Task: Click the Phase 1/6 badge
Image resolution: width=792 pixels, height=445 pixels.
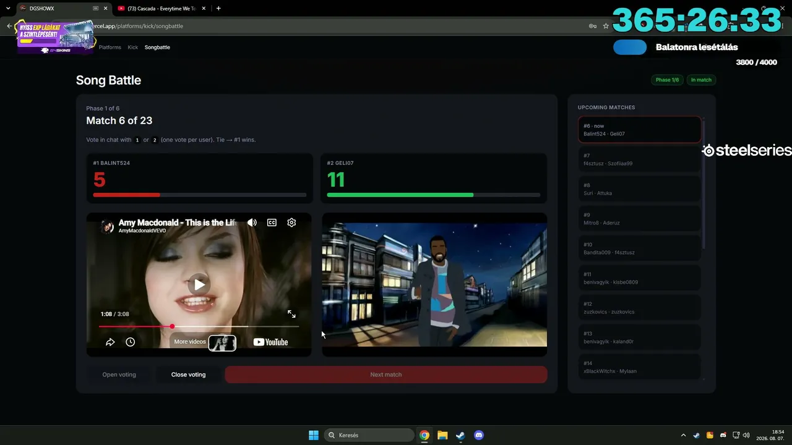Action: click(x=667, y=80)
